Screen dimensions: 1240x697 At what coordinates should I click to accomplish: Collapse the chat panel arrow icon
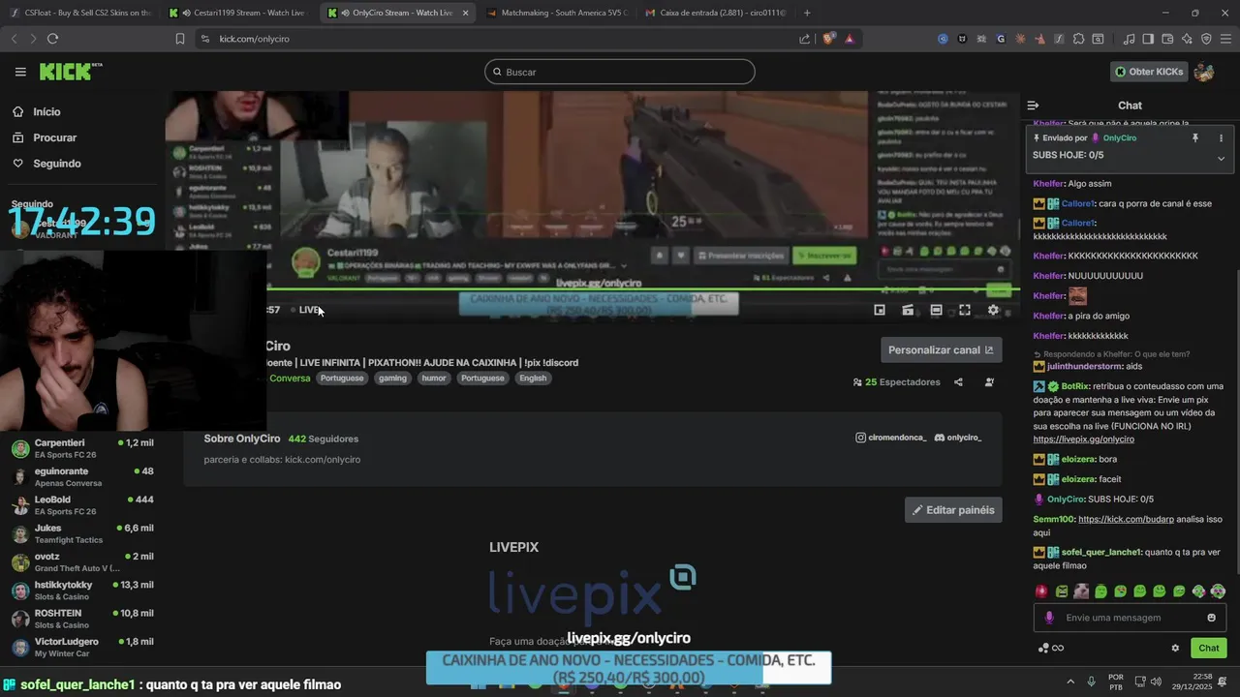click(x=1033, y=106)
